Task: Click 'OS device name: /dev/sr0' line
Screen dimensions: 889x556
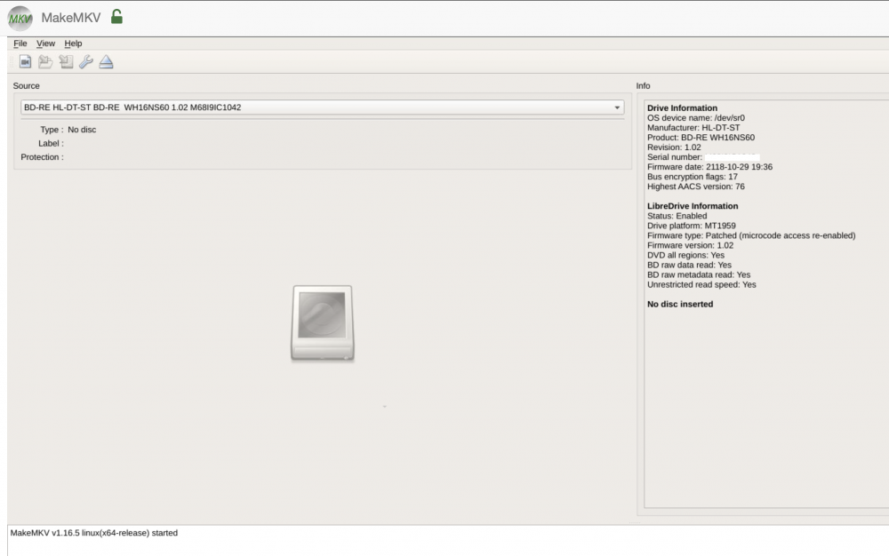Action: [x=696, y=118]
